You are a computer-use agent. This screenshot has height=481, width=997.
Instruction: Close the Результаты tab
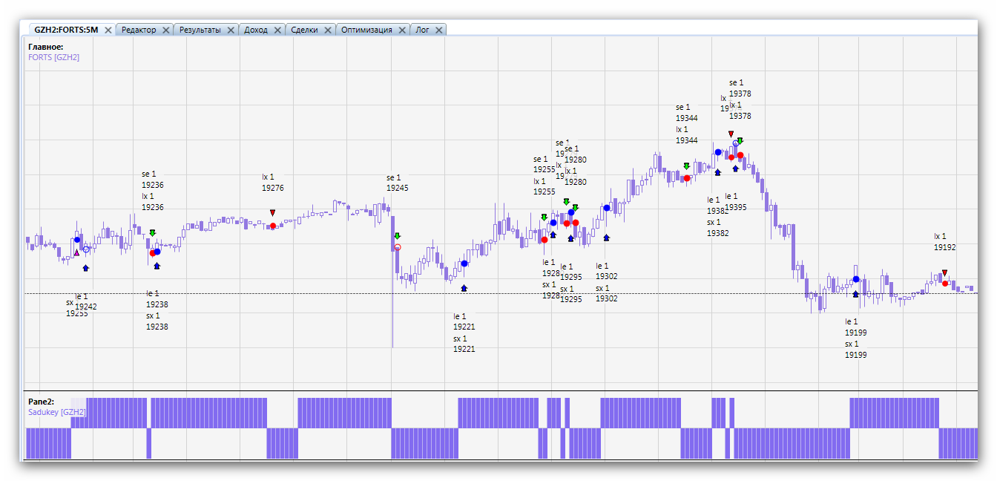pos(230,30)
